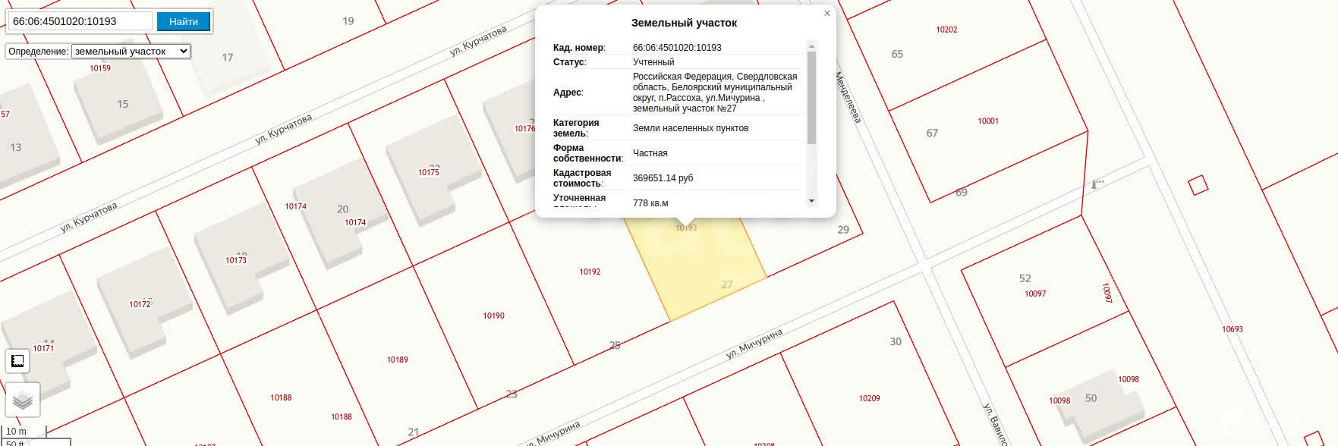
Task: Click the cadastral number search field
Action: [x=80, y=21]
